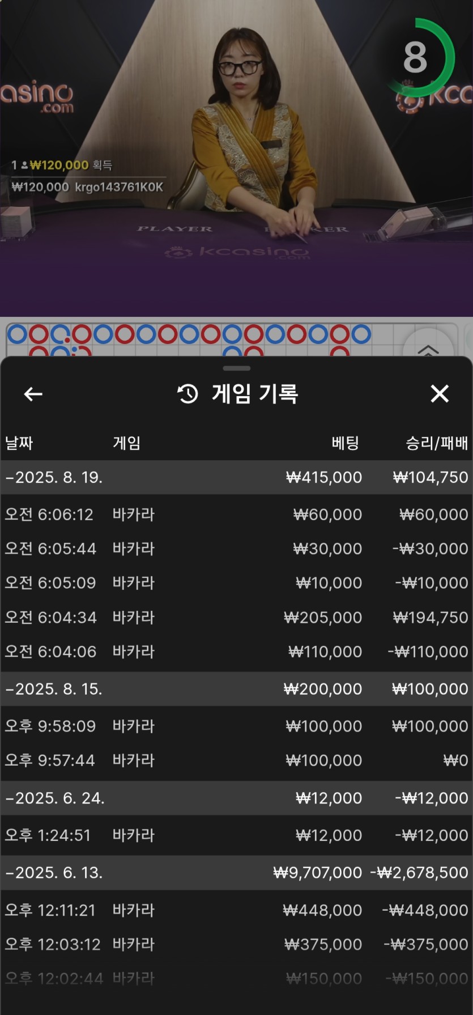473x1015 pixels.
Task: Open the 오전 6:06:12 바카라 record
Action: pos(236,515)
